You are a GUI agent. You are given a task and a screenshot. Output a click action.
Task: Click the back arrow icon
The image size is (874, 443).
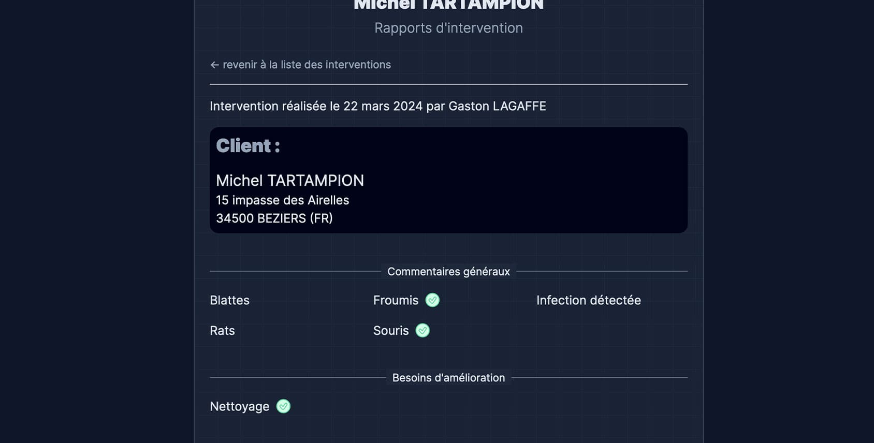pyautogui.click(x=214, y=65)
